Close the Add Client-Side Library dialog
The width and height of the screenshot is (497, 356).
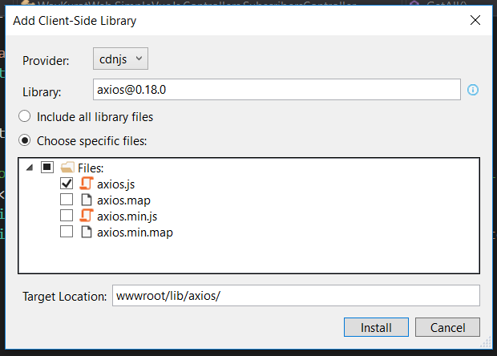pos(475,20)
